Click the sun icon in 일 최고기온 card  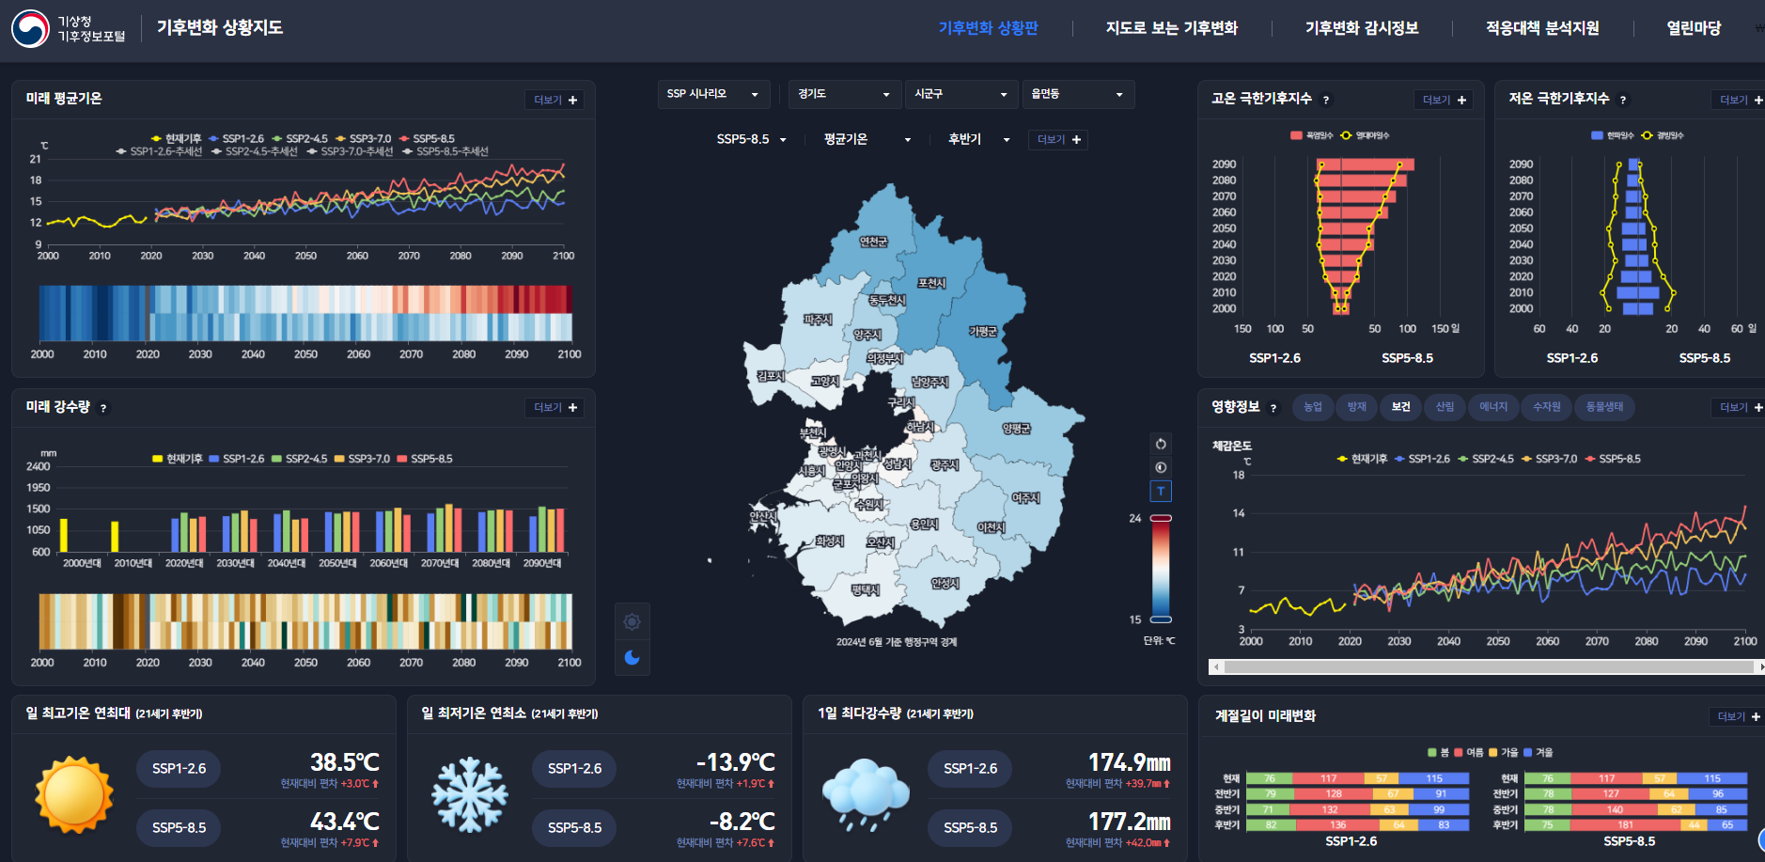point(74,795)
